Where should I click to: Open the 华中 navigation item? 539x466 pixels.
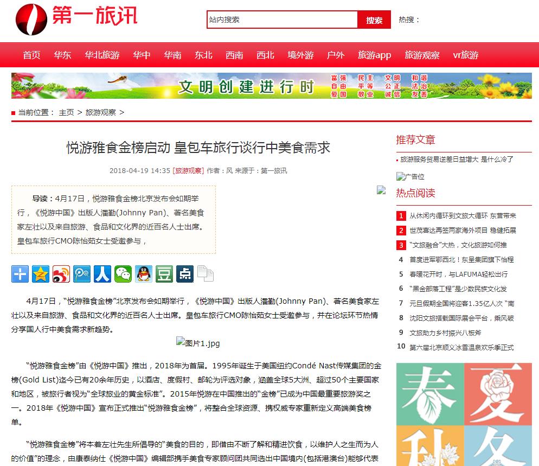tap(142, 55)
